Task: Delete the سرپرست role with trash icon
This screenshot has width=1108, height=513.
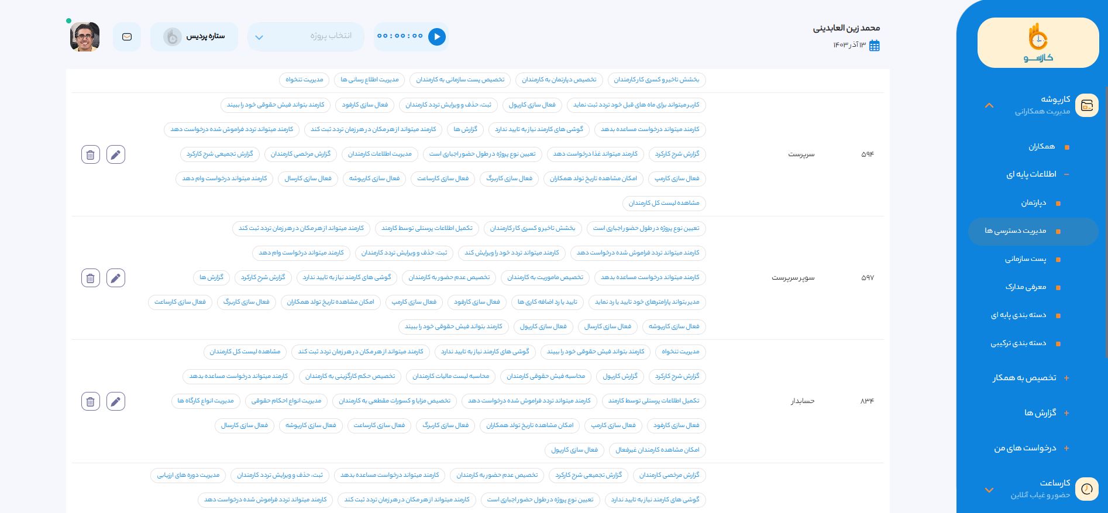Action: pyautogui.click(x=90, y=154)
